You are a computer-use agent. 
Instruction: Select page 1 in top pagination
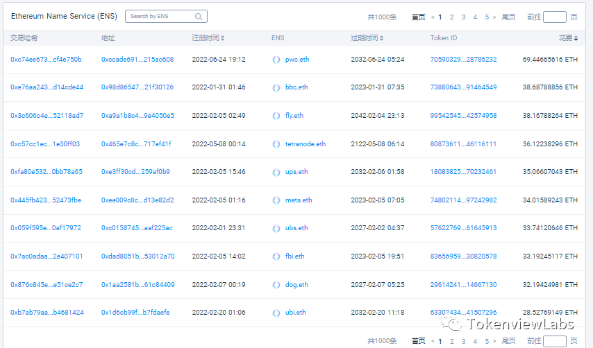440,17
